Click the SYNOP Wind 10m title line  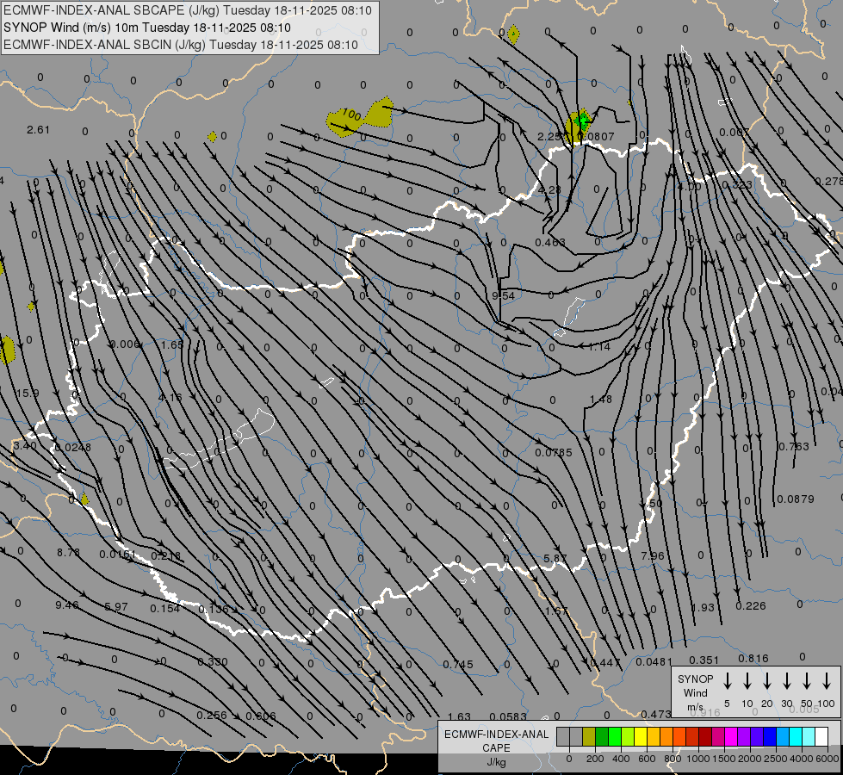coord(147,28)
